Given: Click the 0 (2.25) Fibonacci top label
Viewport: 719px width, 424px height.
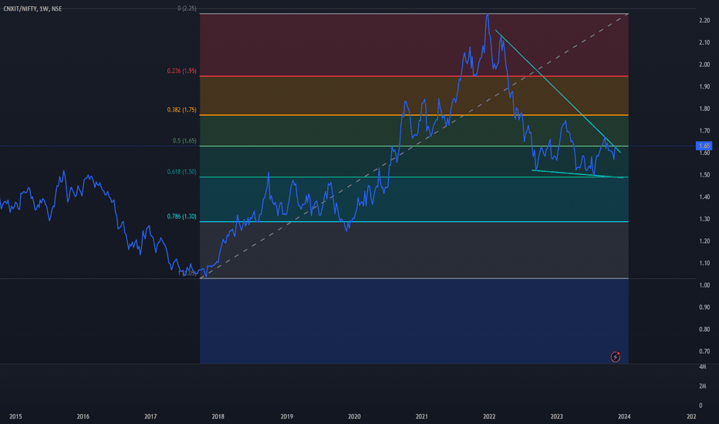Looking at the screenshot, I should coord(187,8).
